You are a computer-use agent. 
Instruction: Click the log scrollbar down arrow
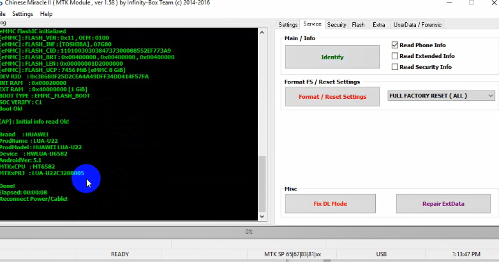click(262, 217)
